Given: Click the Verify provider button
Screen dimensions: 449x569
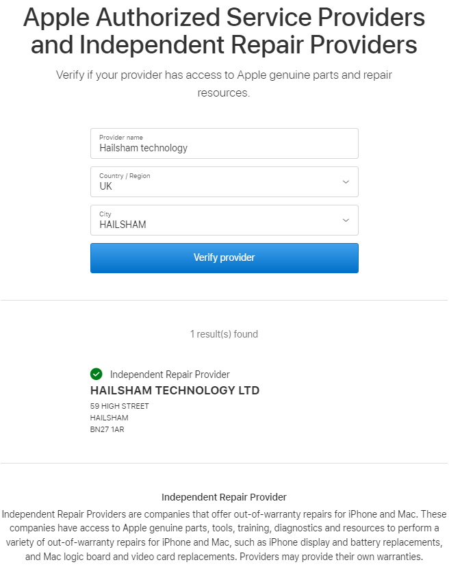Looking at the screenshot, I should point(224,257).
